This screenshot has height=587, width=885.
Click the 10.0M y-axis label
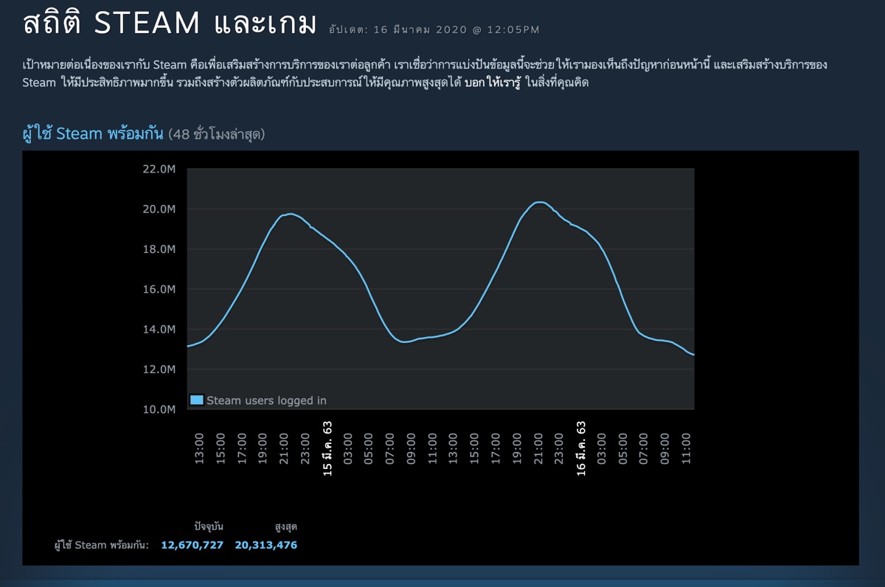click(158, 409)
